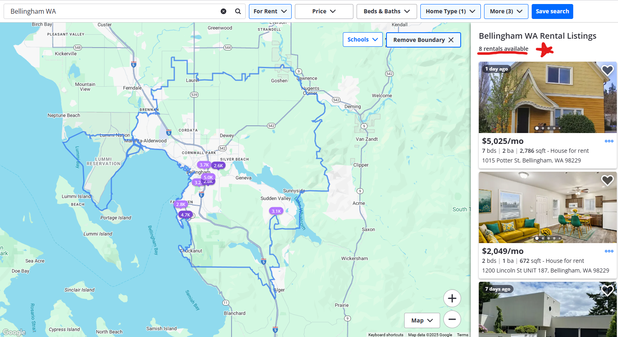Favorite the 1200 Lincoln St listing heart
This screenshot has width=618, height=337.
(x=607, y=181)
